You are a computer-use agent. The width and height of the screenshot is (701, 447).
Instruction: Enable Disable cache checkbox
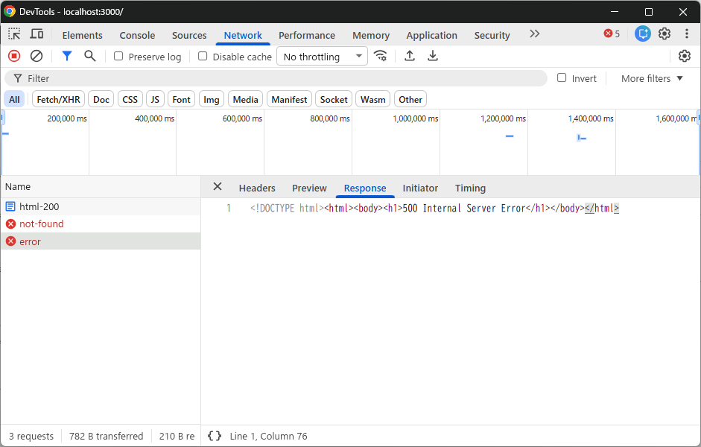click(203, 57)
